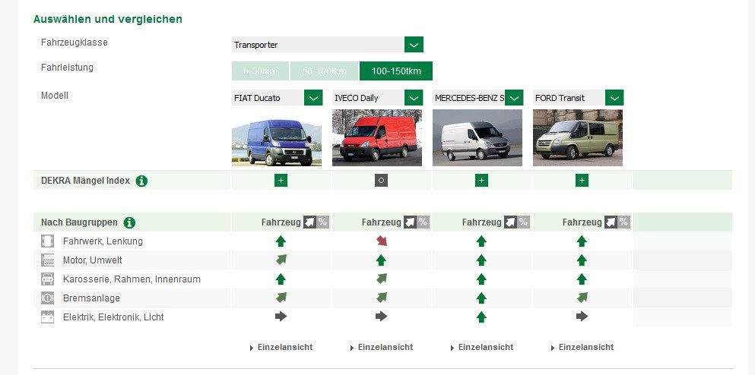Click the Bremsanlage brake icon

pyautogui.click(x=47, y=298)
